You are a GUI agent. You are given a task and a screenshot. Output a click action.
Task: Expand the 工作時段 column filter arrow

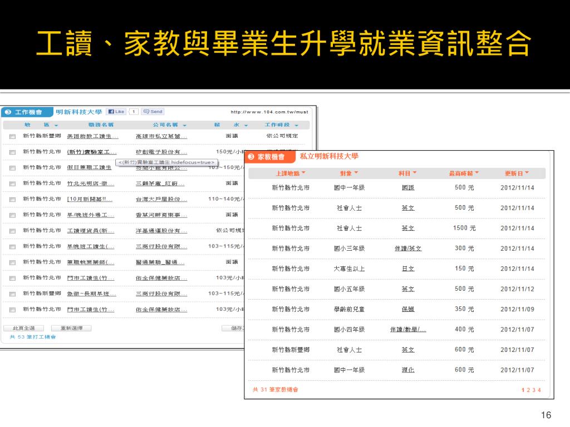coord(297,125)
